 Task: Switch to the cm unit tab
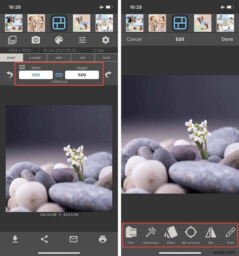click(83, 57)
